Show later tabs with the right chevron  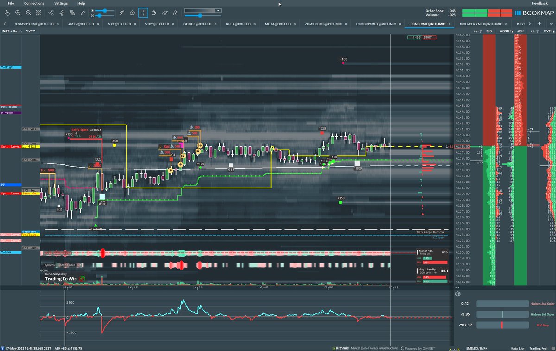[530, 24]
